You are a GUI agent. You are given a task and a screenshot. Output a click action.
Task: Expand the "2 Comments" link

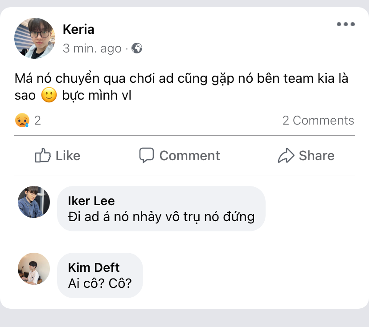pyautogui.click(x=318, y=121)
